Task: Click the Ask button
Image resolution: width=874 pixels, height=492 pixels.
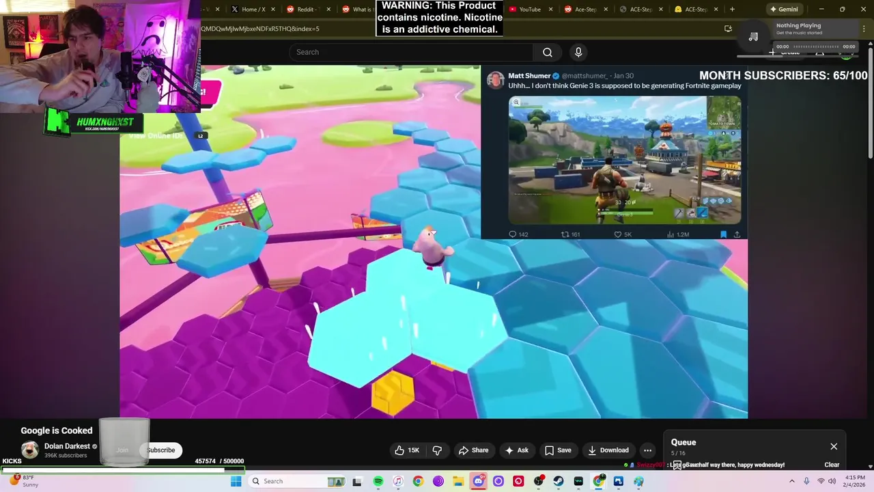Action: coord(516,450)
